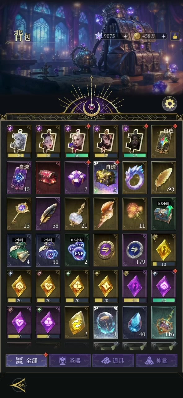Select the golden feather item with 93
This screenshot has height=398, width=183.
[163, 178]
